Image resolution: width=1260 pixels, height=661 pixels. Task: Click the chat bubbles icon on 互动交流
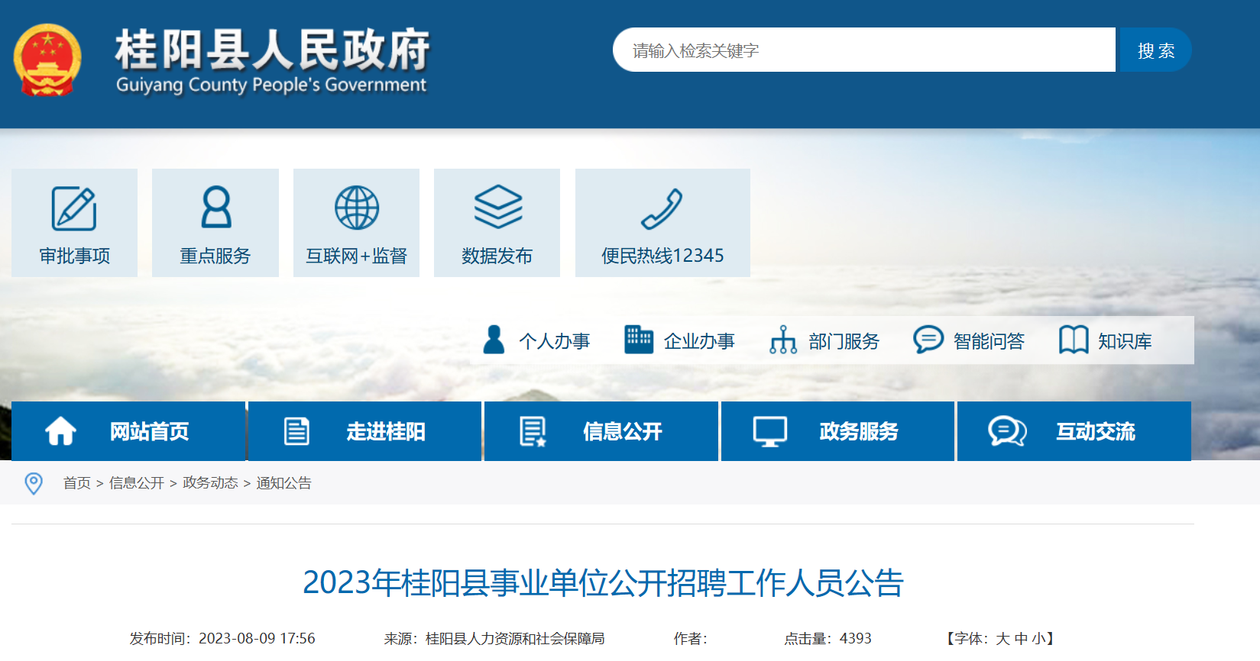click(x=1007, y=431)
